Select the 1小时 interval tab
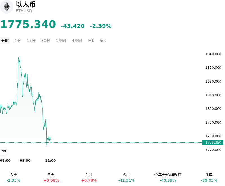 pos(61,41)
